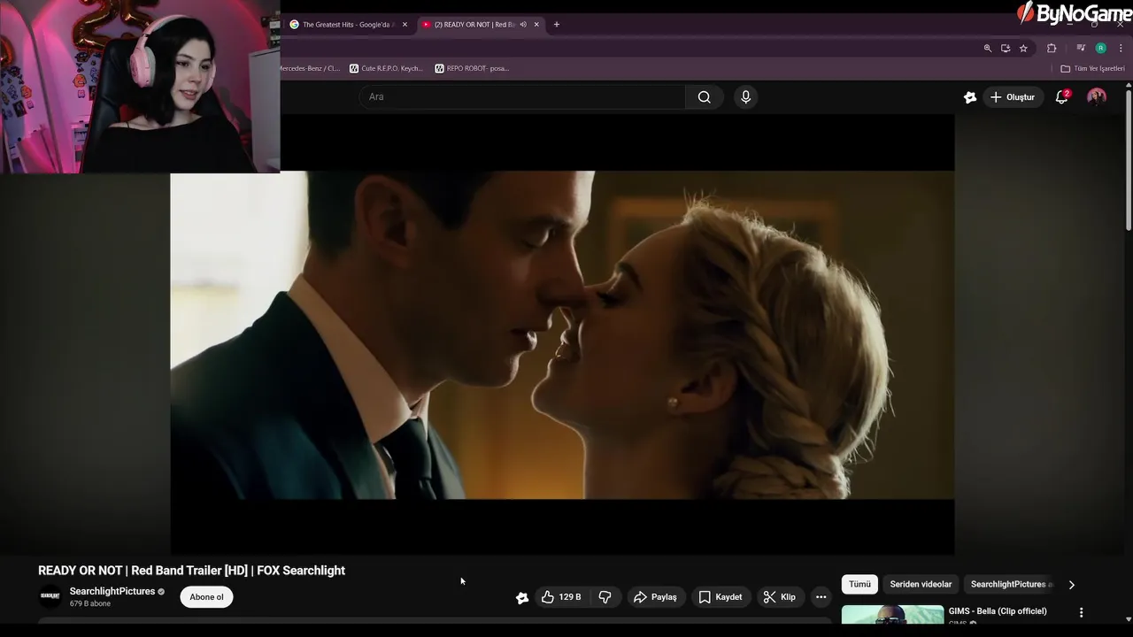Bookmark this page with the star icon

click(x=1023, y=49)
